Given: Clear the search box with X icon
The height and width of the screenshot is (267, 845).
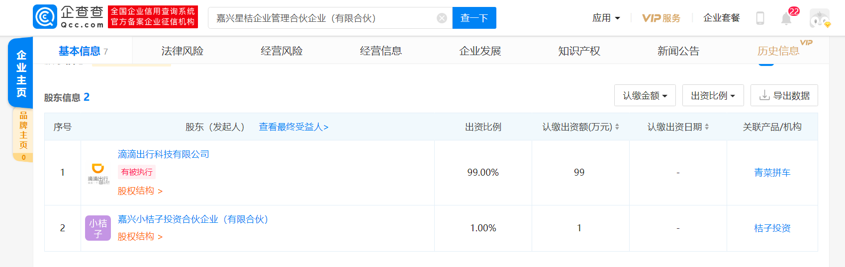Looking at the screenshot, I should 441,18.
